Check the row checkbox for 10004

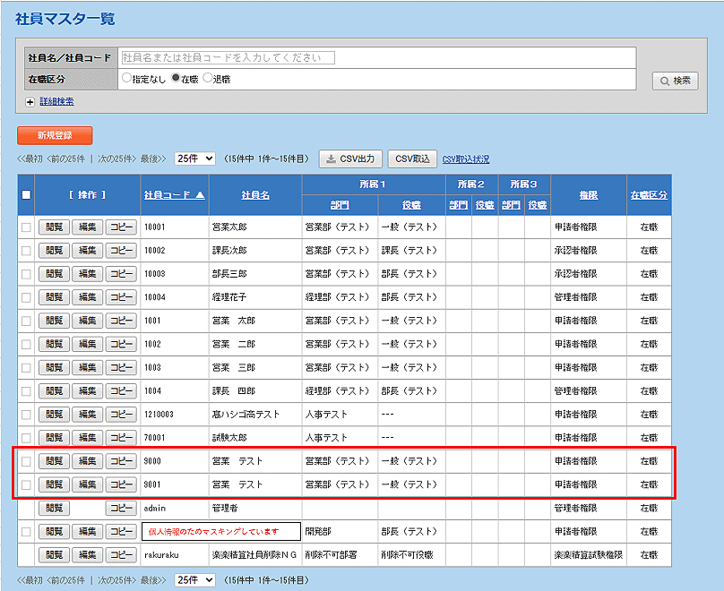click(x=26, y=297)
